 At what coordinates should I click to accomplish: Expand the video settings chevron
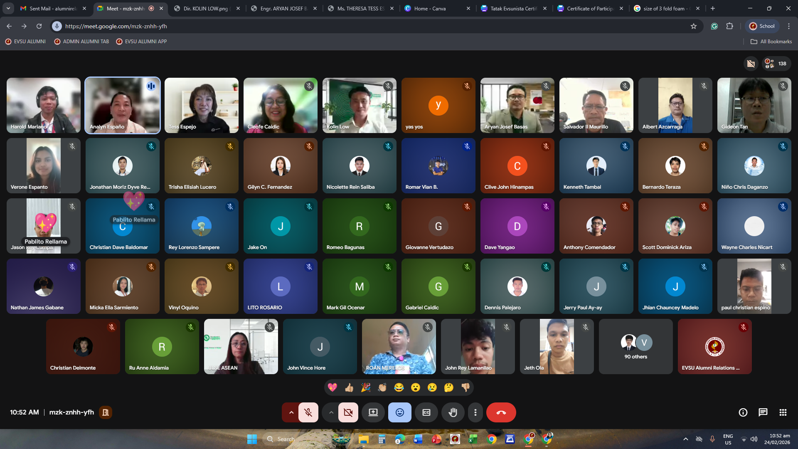coord(331,412)
